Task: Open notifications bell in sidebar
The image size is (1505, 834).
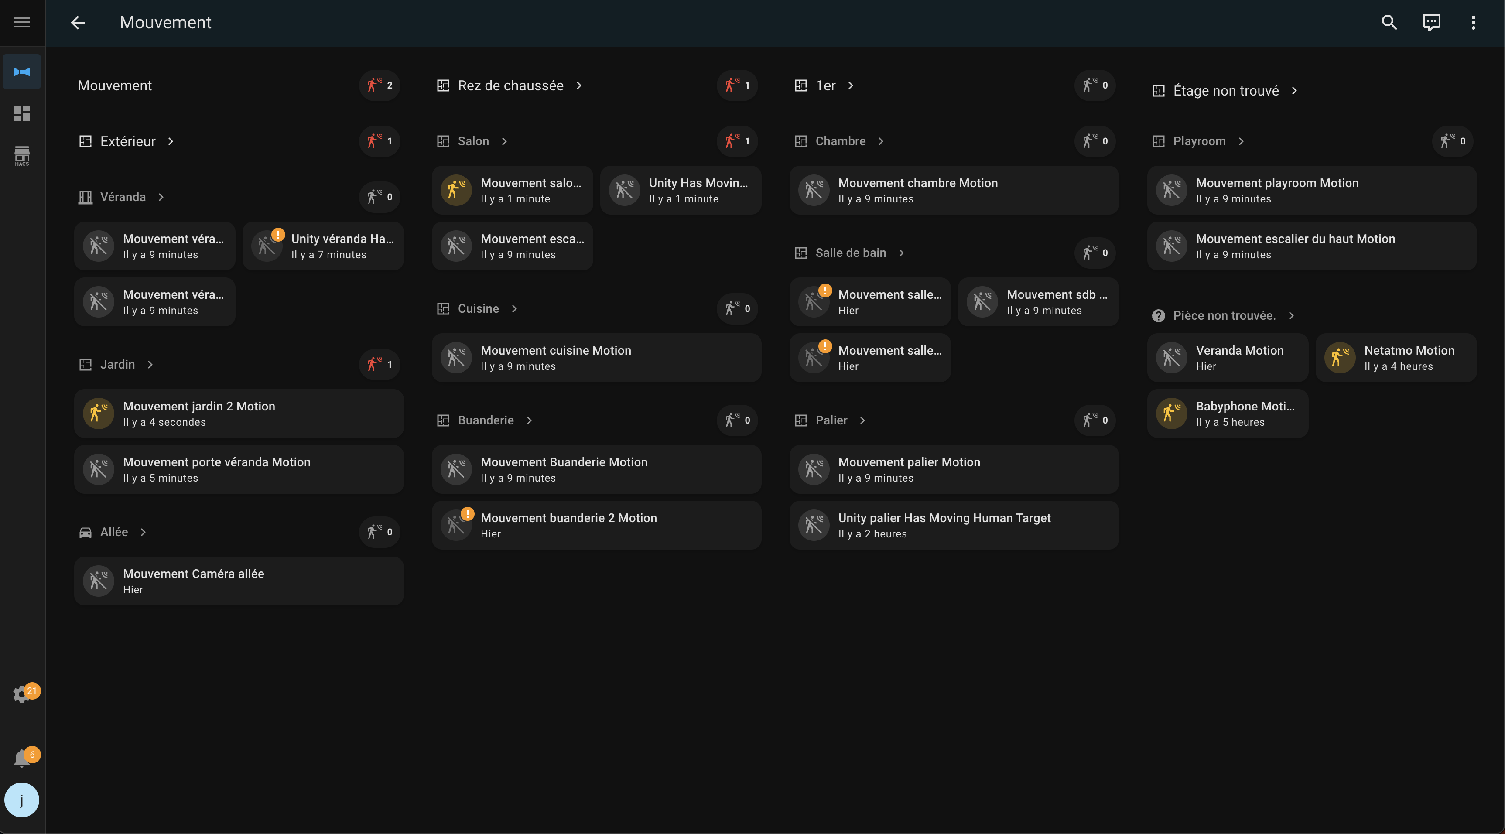Action: (x=22, y=758)
